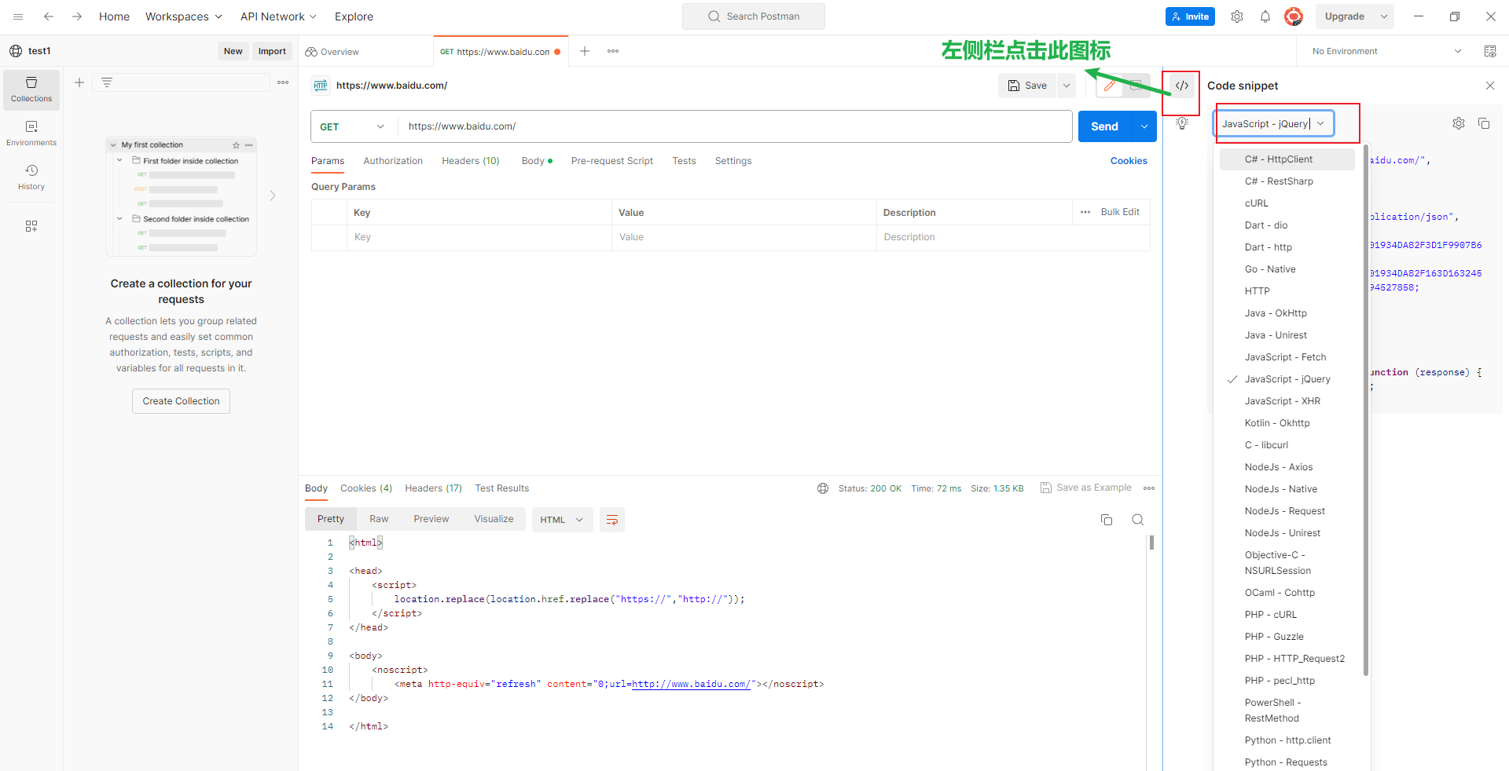Close the Code snippet panel

[1490, 86]
